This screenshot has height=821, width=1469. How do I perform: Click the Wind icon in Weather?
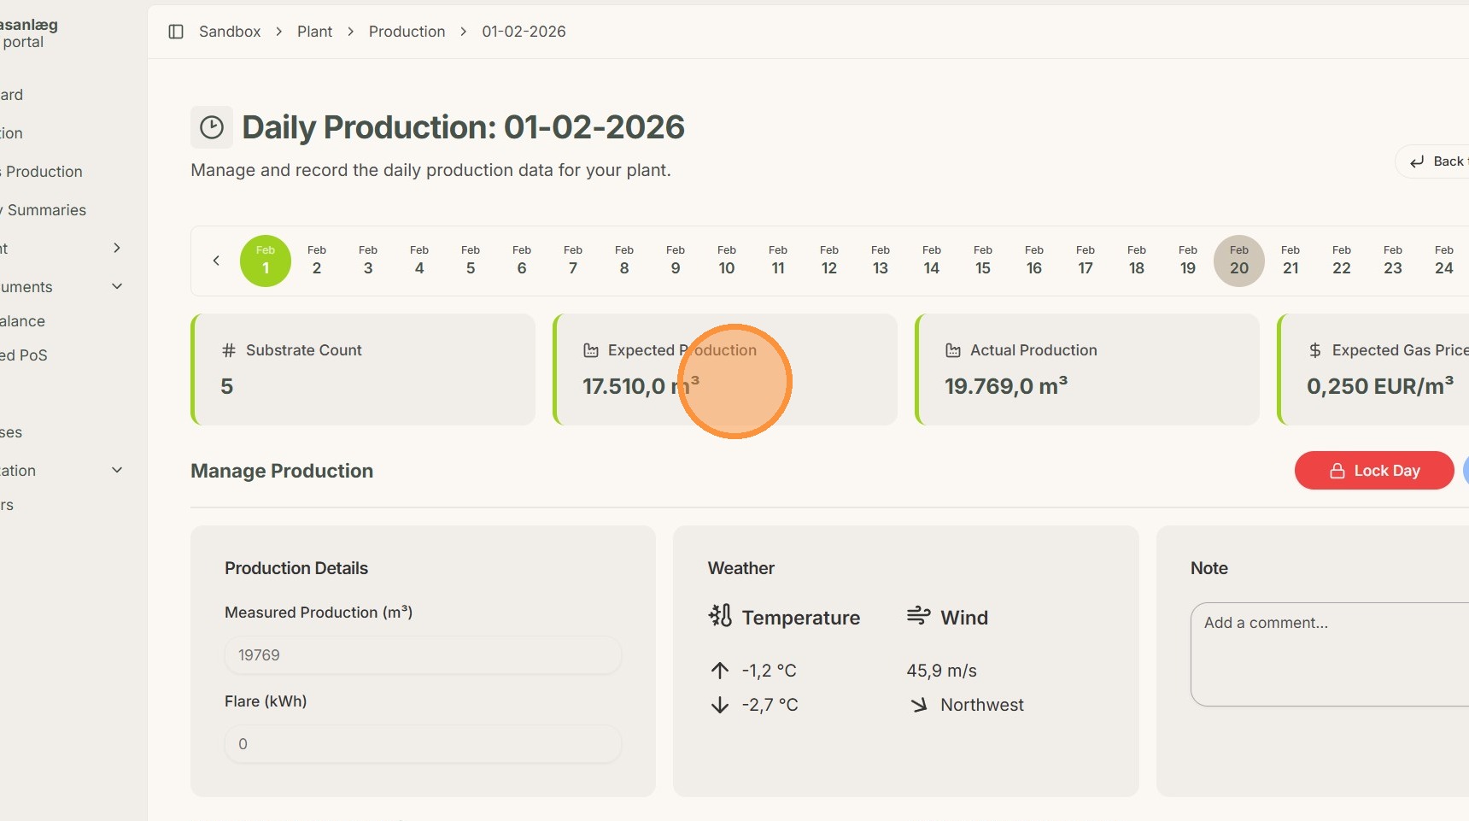918,616
